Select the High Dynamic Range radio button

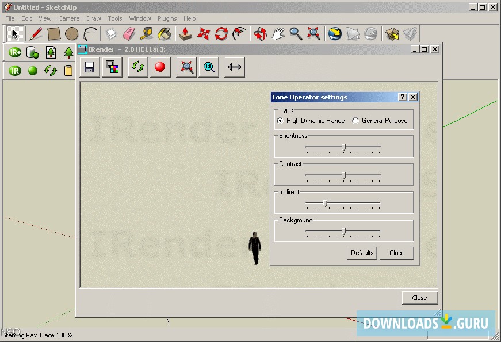coord(279,121)
